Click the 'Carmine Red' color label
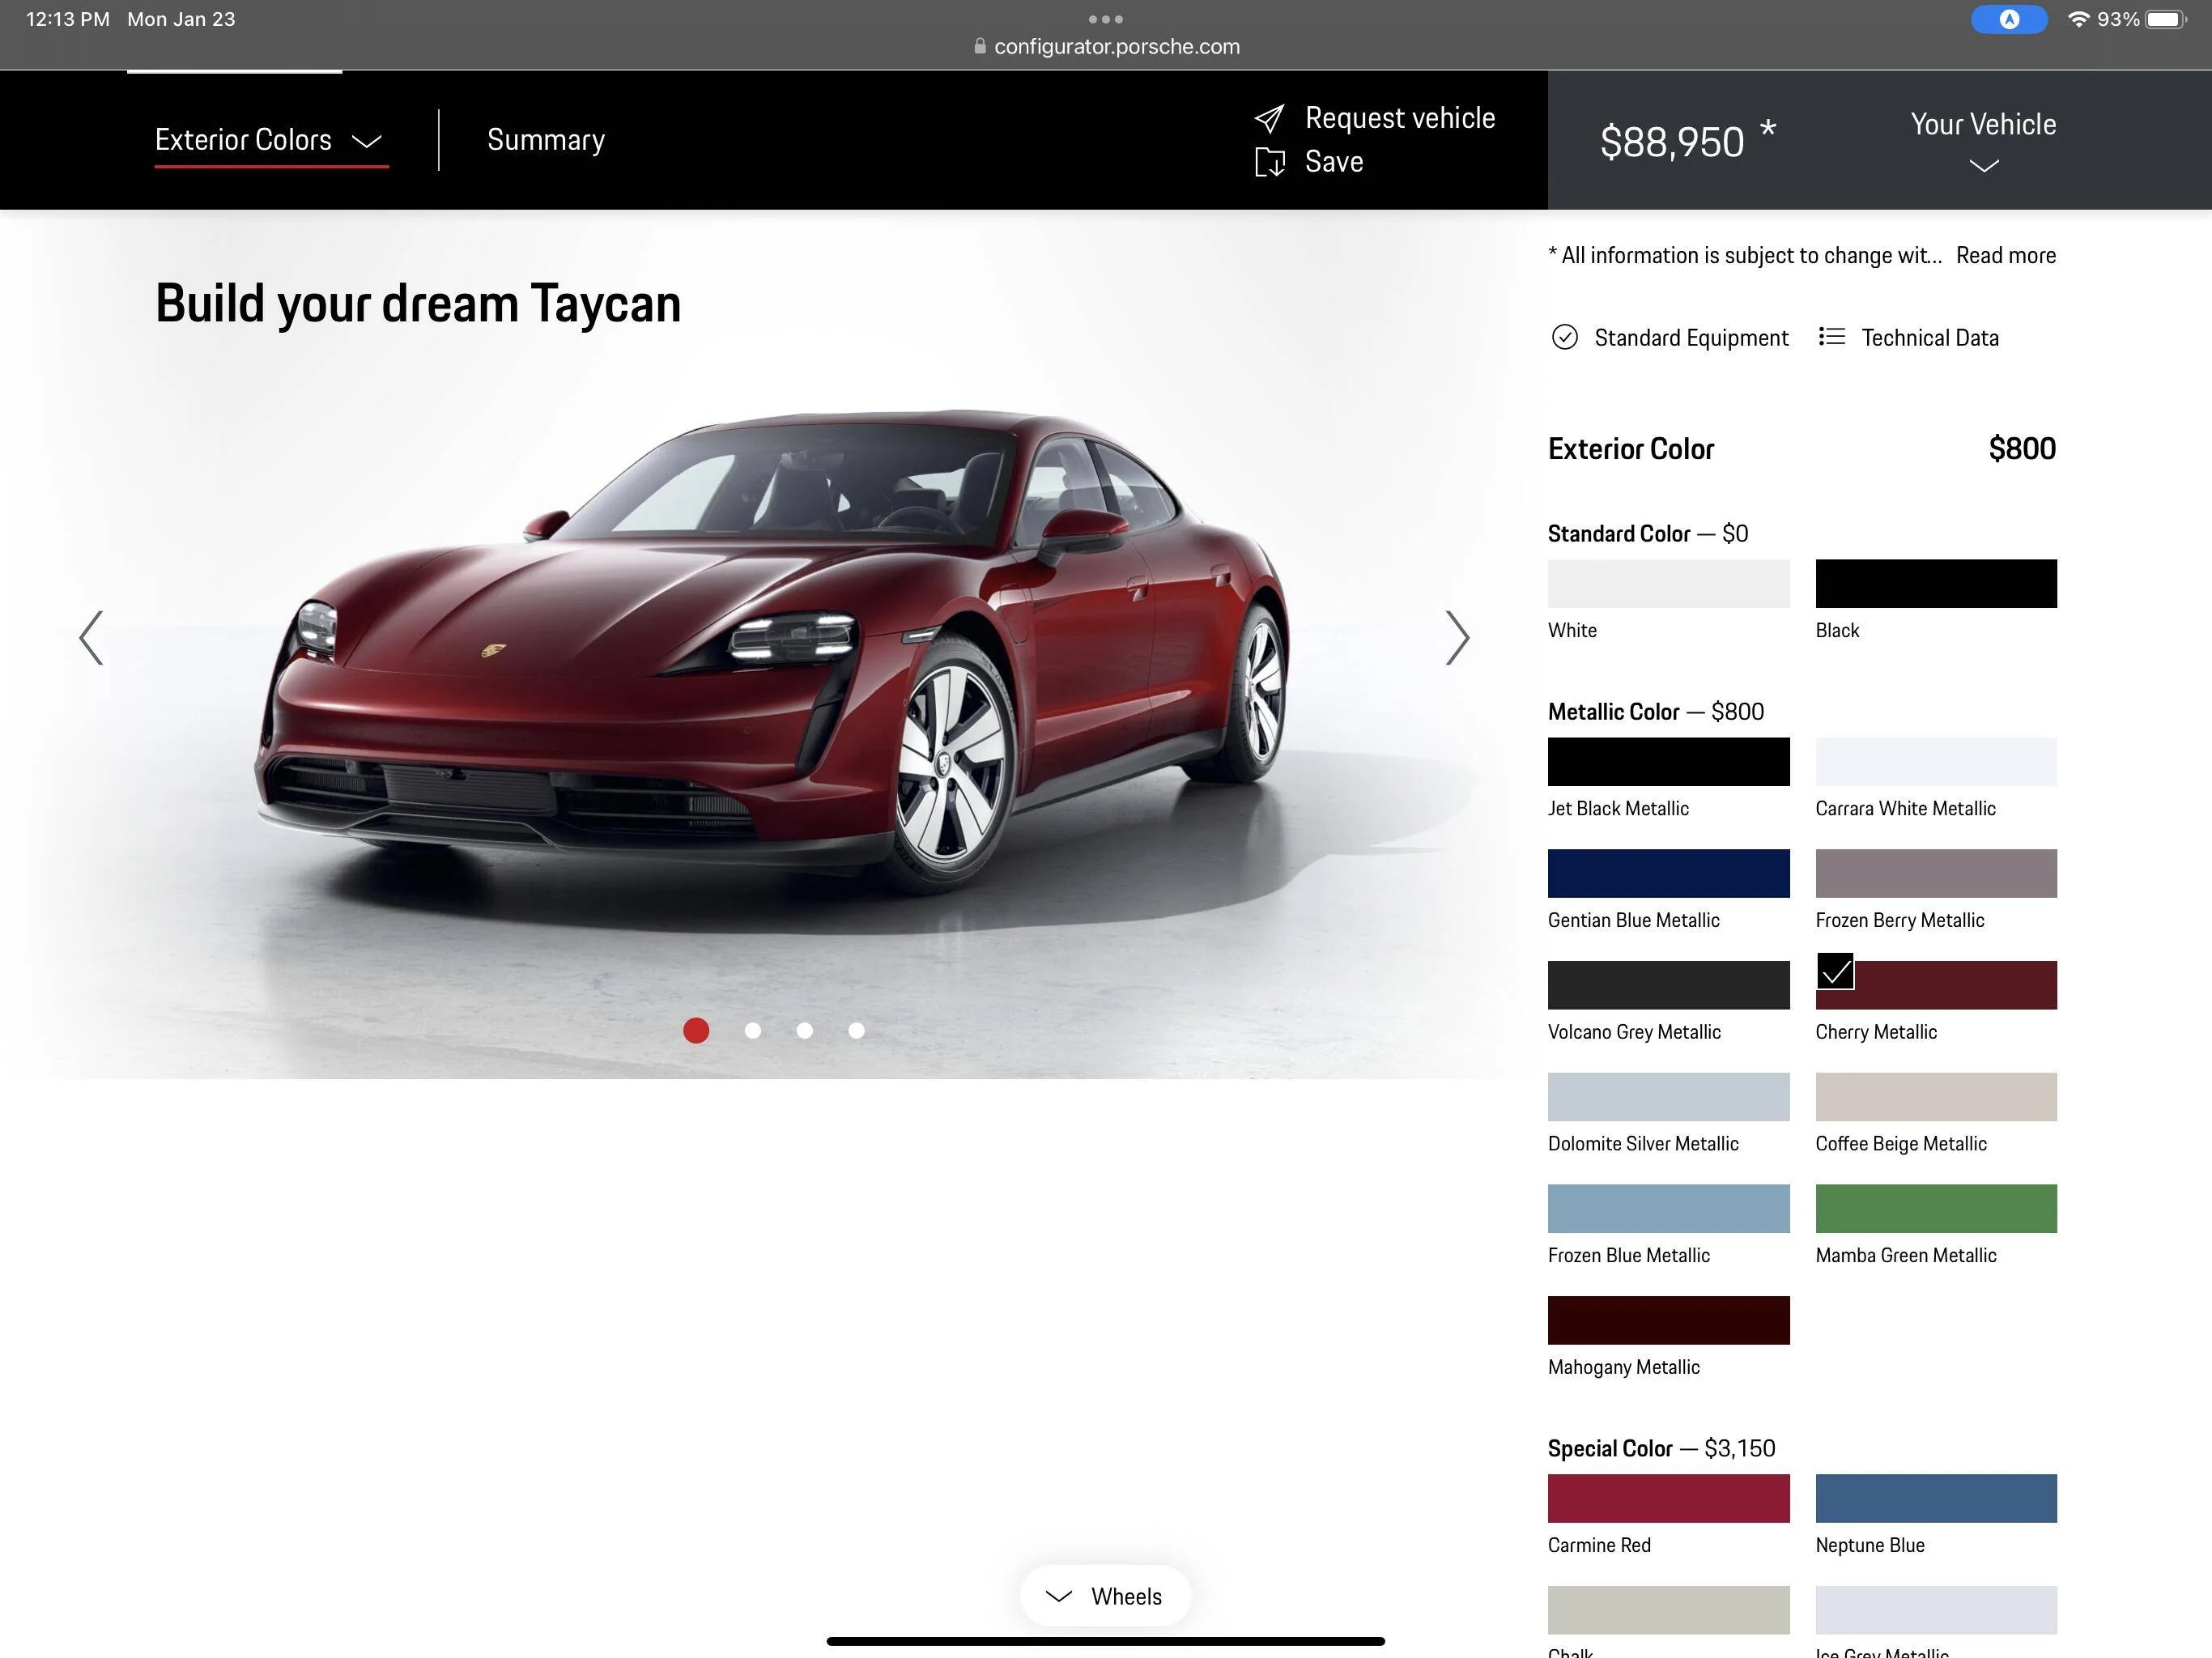2212x1658 pixels. click(x=1599, y=1545)
